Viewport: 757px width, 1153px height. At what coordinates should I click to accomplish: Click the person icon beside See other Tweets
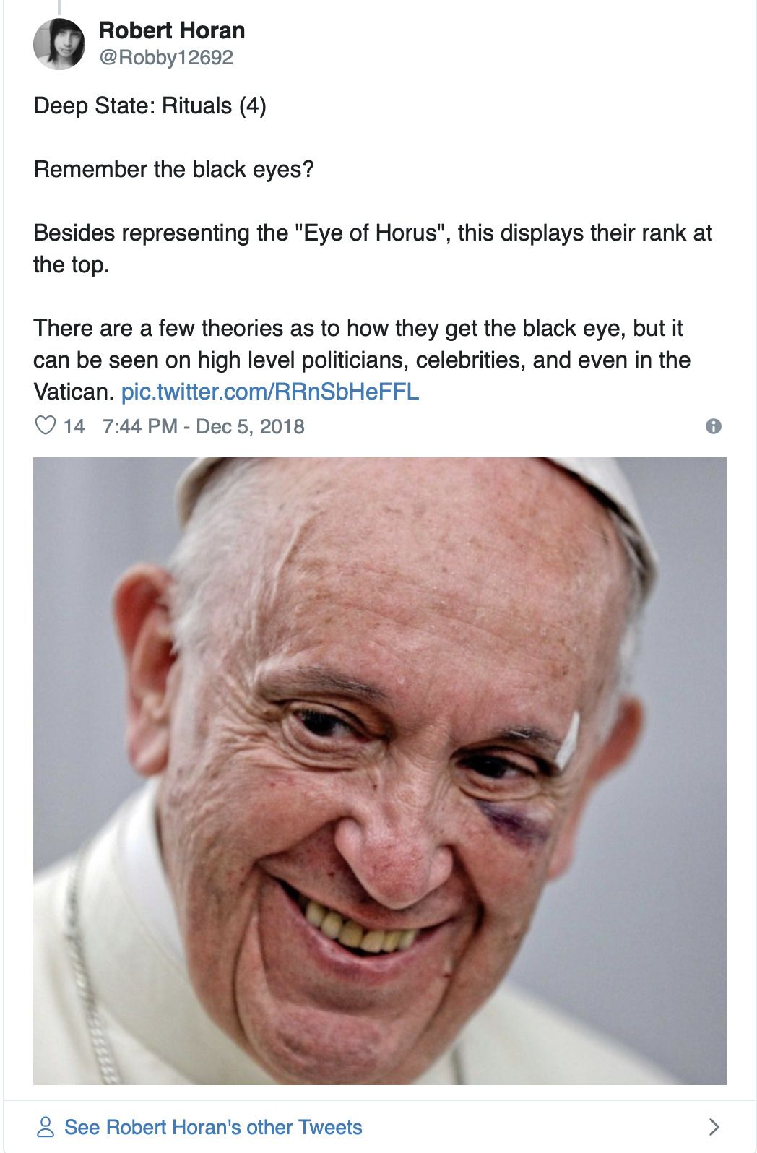click(45, 1127)
